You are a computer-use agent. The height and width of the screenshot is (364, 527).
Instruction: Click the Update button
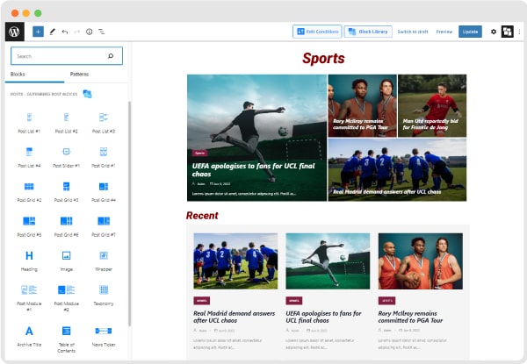(x=470, y=32)
